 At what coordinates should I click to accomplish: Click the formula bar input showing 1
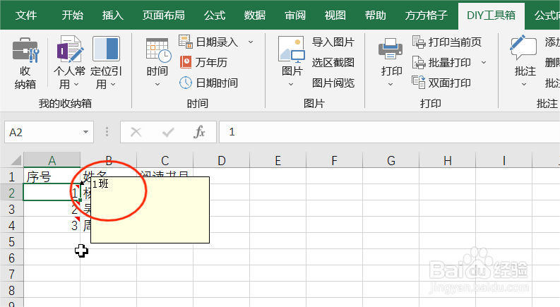tap(389, 132)
